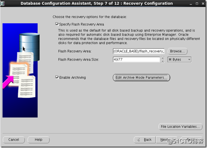Click the Flash Recovery Area path field

(139, 51)
